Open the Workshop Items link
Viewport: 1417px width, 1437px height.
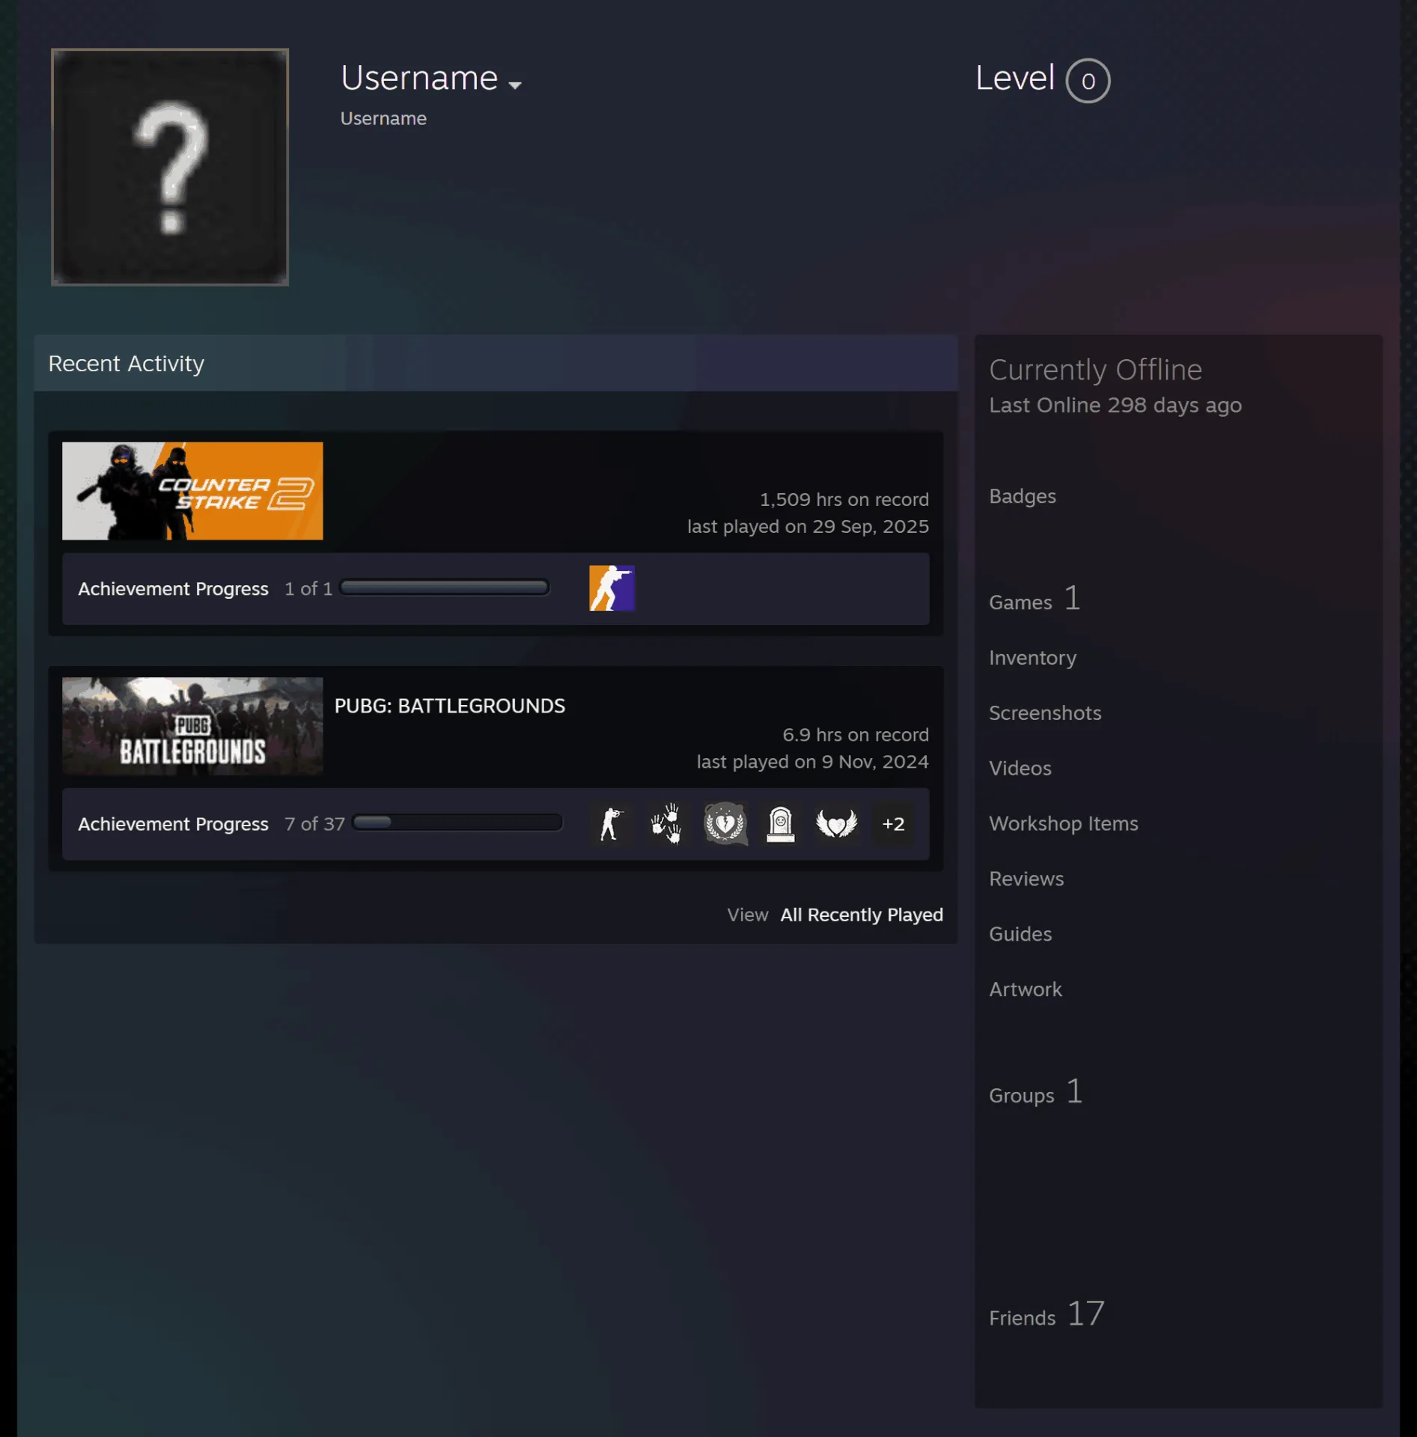click(1064, 823)
